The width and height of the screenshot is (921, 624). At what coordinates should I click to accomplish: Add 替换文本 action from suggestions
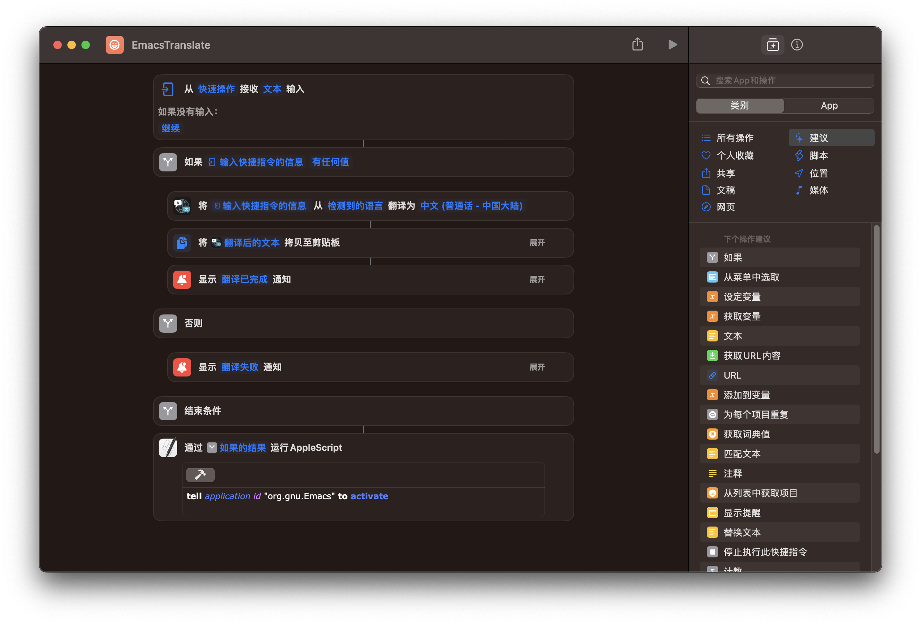(780, 532)
